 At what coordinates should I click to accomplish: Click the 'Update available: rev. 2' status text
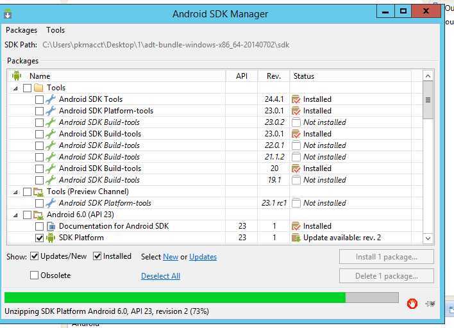pyautogui.click(x=342, y=238)
